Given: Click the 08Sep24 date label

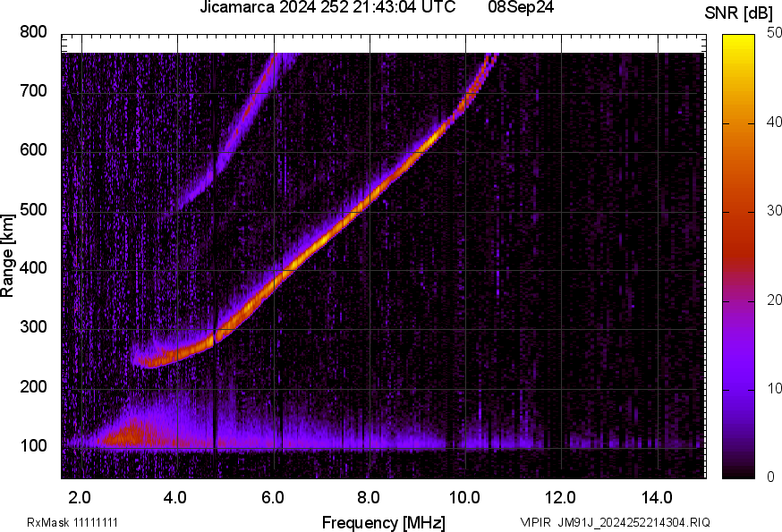Looking at the screenshot, I should [x=521, y=9].
